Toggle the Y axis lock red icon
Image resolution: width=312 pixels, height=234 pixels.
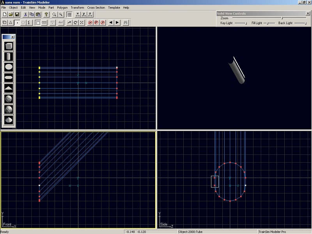96,23
